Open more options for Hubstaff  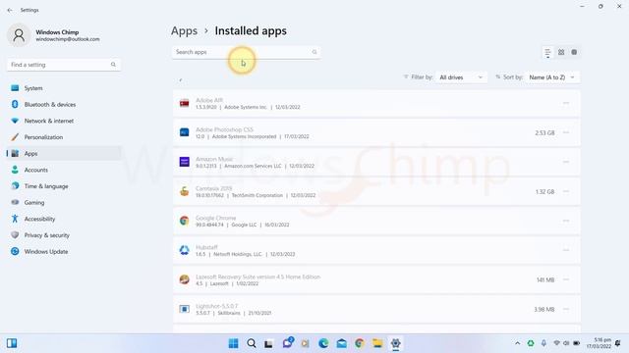(x=566, y=250)
